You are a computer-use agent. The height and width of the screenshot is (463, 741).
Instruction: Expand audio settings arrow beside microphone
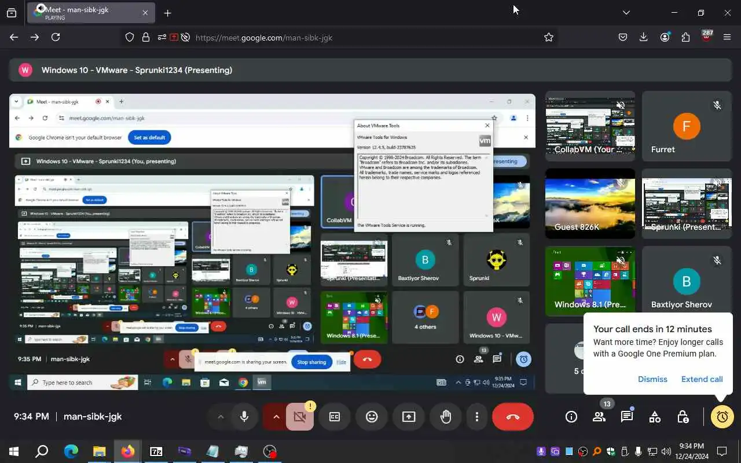click(x=221, y=417)
